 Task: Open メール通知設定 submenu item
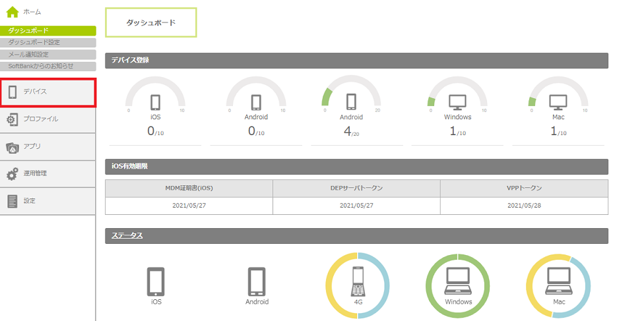point(48,54)
